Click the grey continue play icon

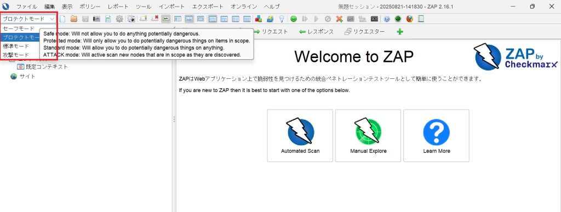pyautogui.click(x=316, y=19)
